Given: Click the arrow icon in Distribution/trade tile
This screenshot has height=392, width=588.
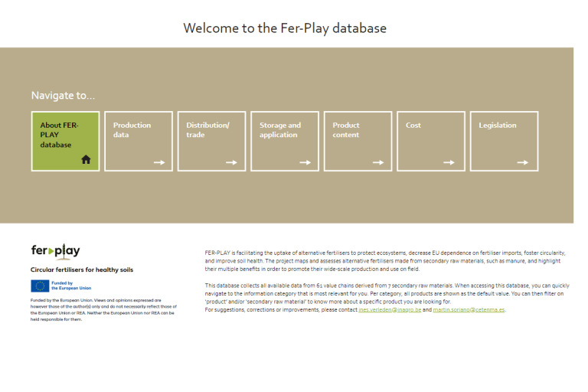Looking at the screenshot, I should click(x=232, y=162).
